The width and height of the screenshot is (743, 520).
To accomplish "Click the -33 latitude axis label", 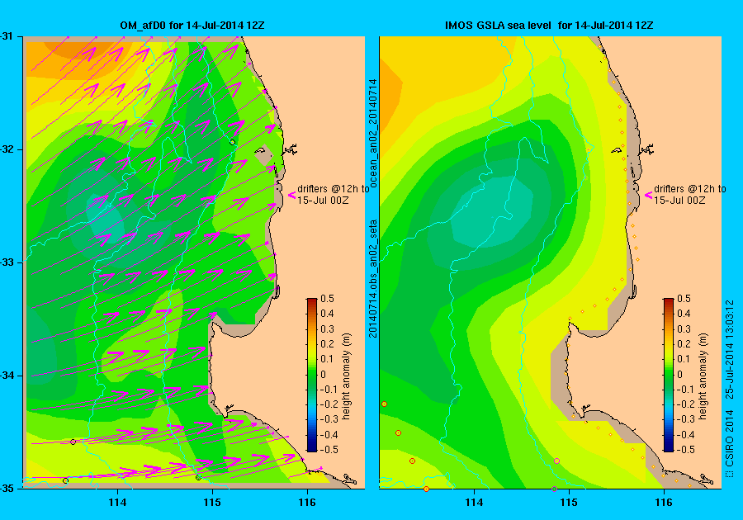I will 6,262.
